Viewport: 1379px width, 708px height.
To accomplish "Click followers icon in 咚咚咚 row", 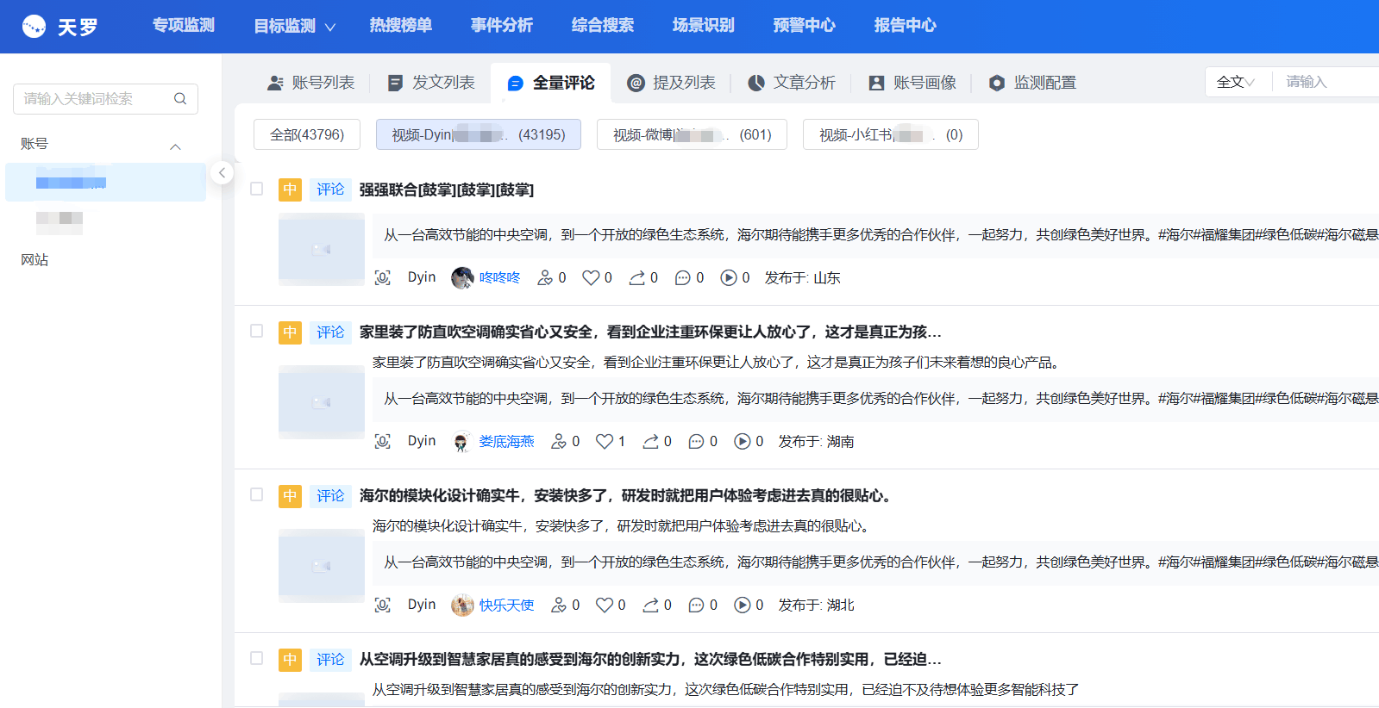I will coord(545,277).
